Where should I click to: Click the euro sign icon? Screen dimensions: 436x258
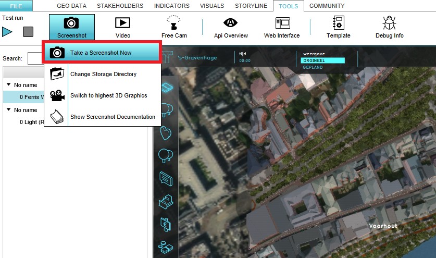166,225
